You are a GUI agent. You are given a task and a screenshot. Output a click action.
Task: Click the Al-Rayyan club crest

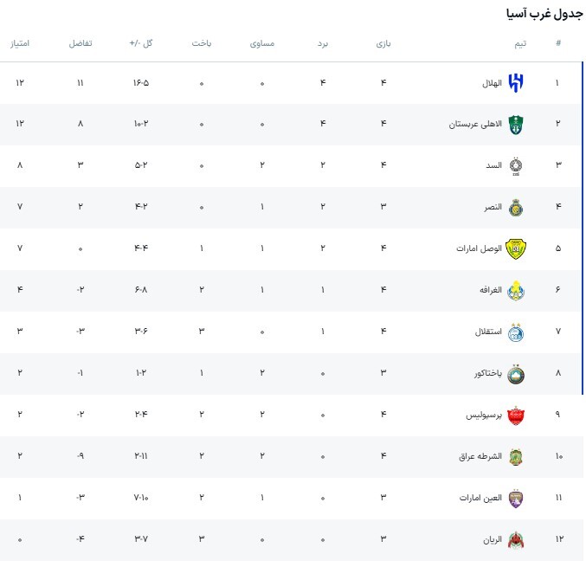[x=516, y=539]
